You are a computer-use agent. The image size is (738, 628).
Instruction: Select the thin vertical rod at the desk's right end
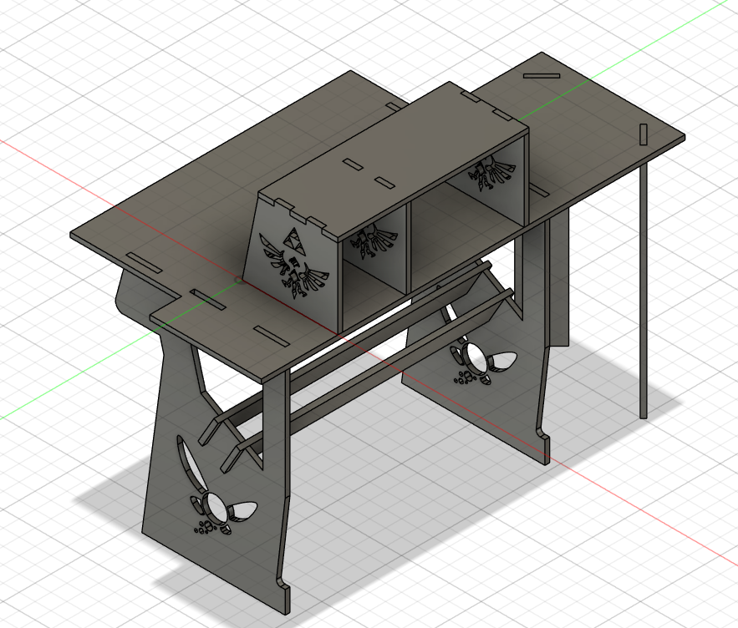643,291
